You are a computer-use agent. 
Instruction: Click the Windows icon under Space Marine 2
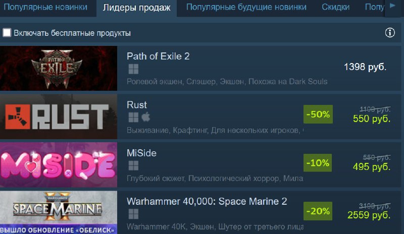coord(133,214)
